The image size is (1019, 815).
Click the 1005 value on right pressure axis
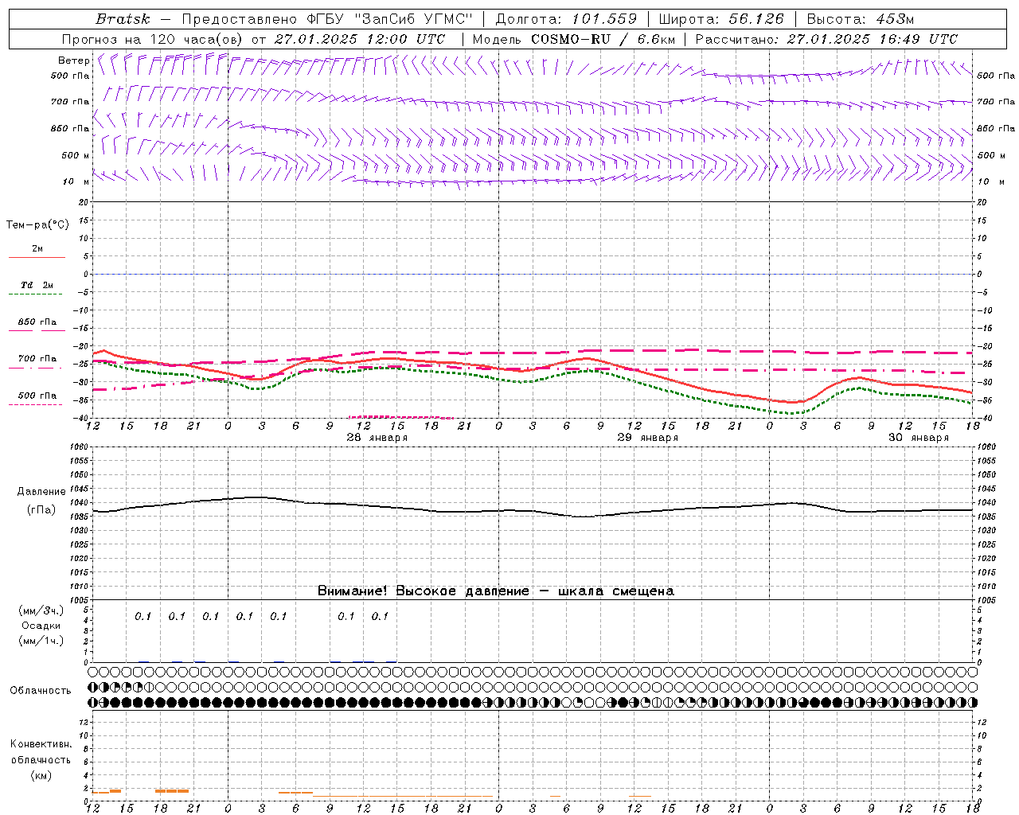(x=986, y=599)
